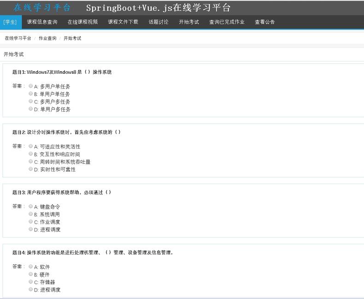Select answer D 单用户多任务 for question 1
This screenshot has width=364, height=299.
[31, 108]
